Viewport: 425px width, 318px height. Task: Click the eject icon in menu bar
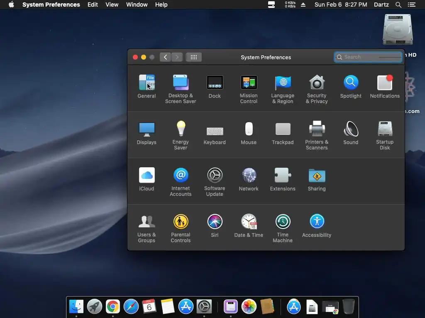coord(303,5)
